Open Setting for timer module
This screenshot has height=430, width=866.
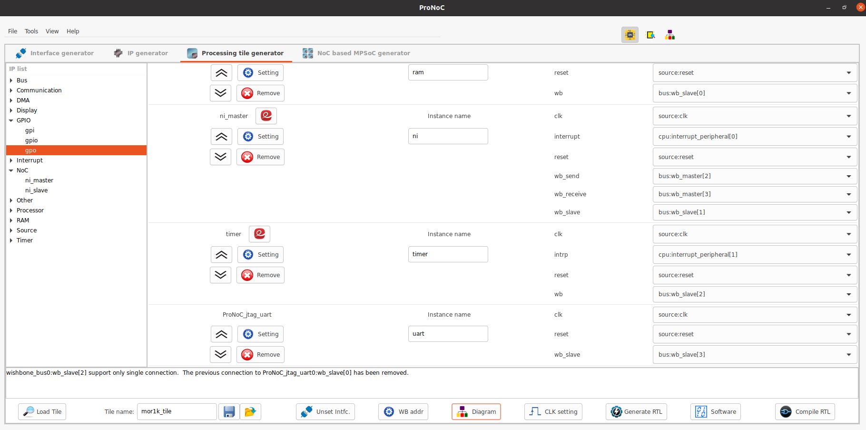(260, 255)
